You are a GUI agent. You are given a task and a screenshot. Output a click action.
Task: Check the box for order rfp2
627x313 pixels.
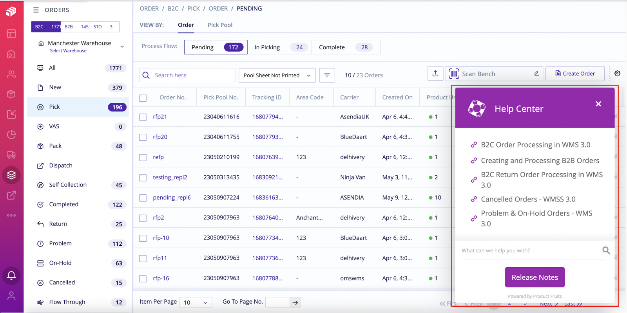tap(143, 218)
